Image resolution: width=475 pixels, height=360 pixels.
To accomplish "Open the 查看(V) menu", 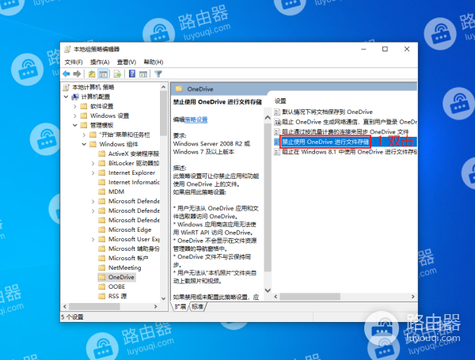I will point(127,62).
